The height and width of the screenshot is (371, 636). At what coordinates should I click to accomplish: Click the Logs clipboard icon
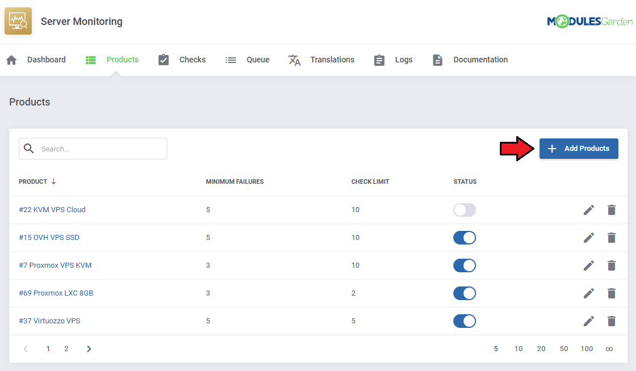coord(379,60)
